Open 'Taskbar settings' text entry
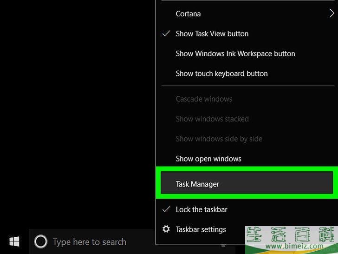Viewport: 338px width, 254px height. point(201,229)
